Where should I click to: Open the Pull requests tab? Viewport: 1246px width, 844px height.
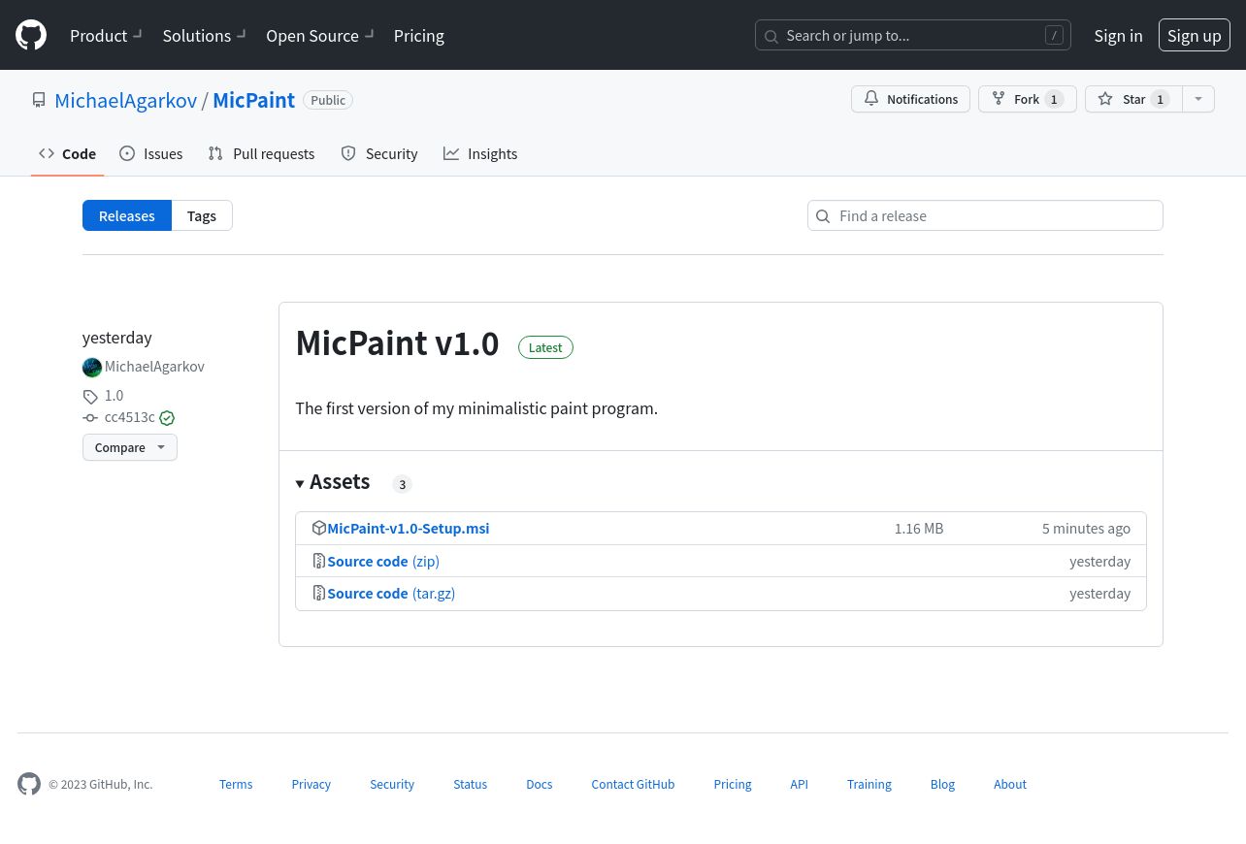click(261, 153)
